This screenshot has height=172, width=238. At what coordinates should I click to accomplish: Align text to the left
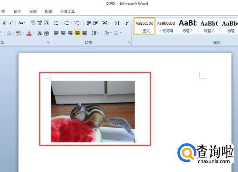56,33
